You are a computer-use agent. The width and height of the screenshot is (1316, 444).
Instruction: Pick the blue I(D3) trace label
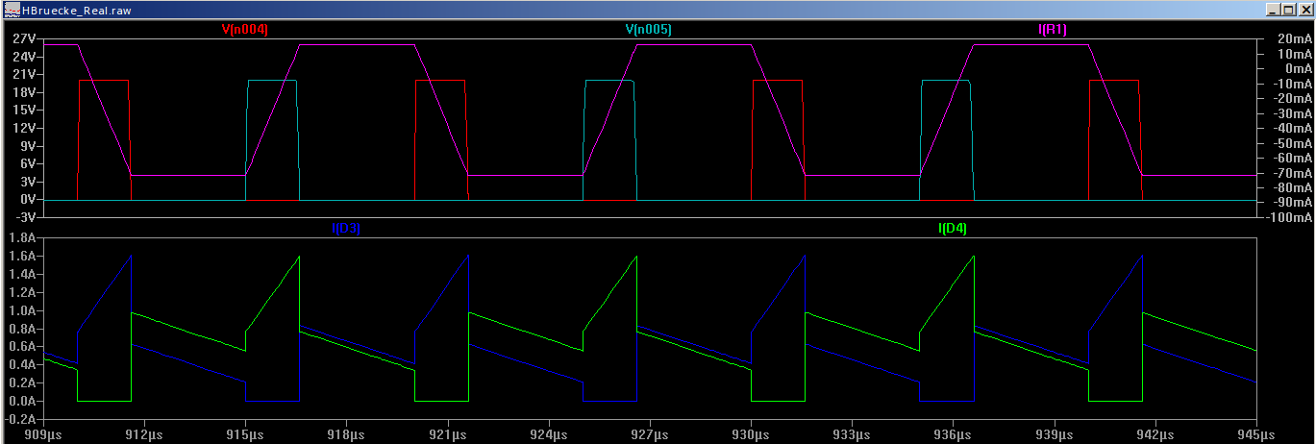point(345,228)
